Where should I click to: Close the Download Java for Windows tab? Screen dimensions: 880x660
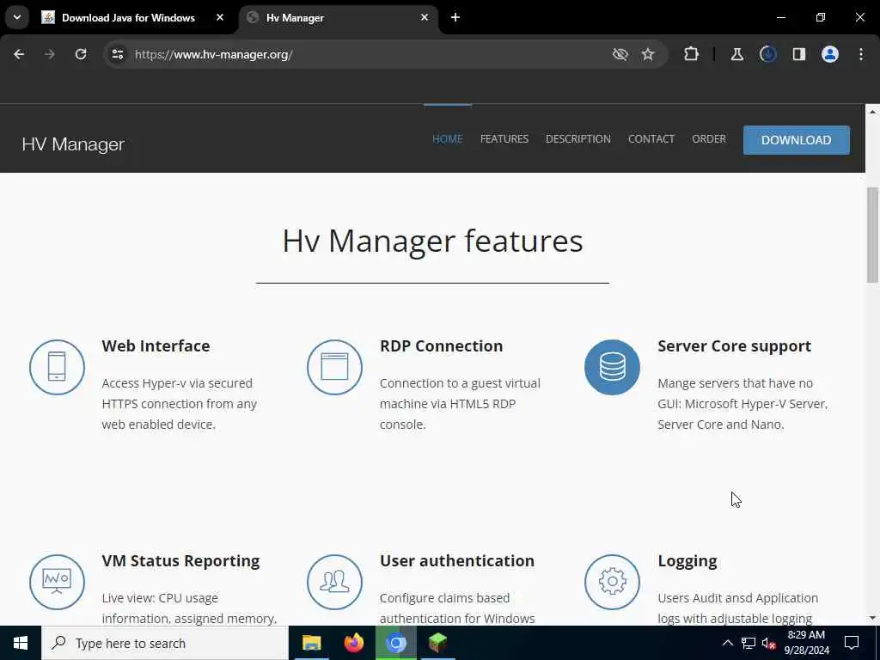[x=220, y=17]
